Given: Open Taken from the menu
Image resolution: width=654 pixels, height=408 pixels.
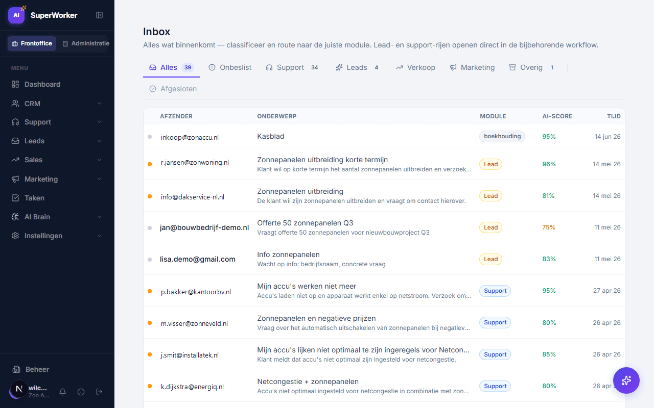Looking at the screenshot, I should pyautogui.click(x=57, y=198).
